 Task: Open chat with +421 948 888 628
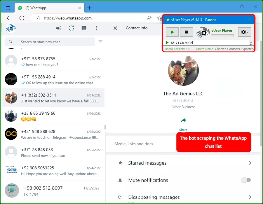pos(53,134)
